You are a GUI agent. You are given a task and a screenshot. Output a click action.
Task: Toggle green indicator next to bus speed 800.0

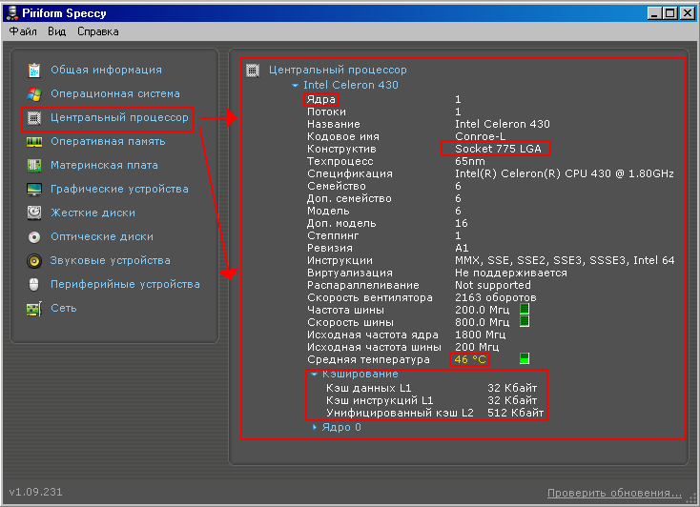coord(524,322)
